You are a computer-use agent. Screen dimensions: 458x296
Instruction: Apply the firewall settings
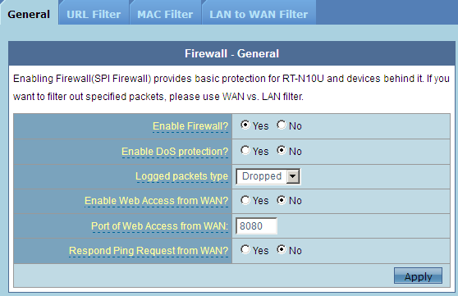pyautogui.click(x=418, y=276)
